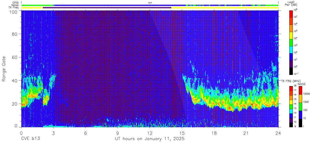Screen dimensions: 313x144
Task: Click the CVE b13 radar label
Action: (30, 139)
